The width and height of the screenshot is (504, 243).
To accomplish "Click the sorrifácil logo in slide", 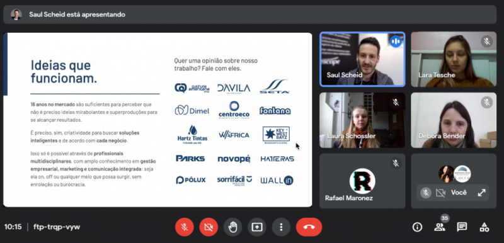I will pos(234,181).
